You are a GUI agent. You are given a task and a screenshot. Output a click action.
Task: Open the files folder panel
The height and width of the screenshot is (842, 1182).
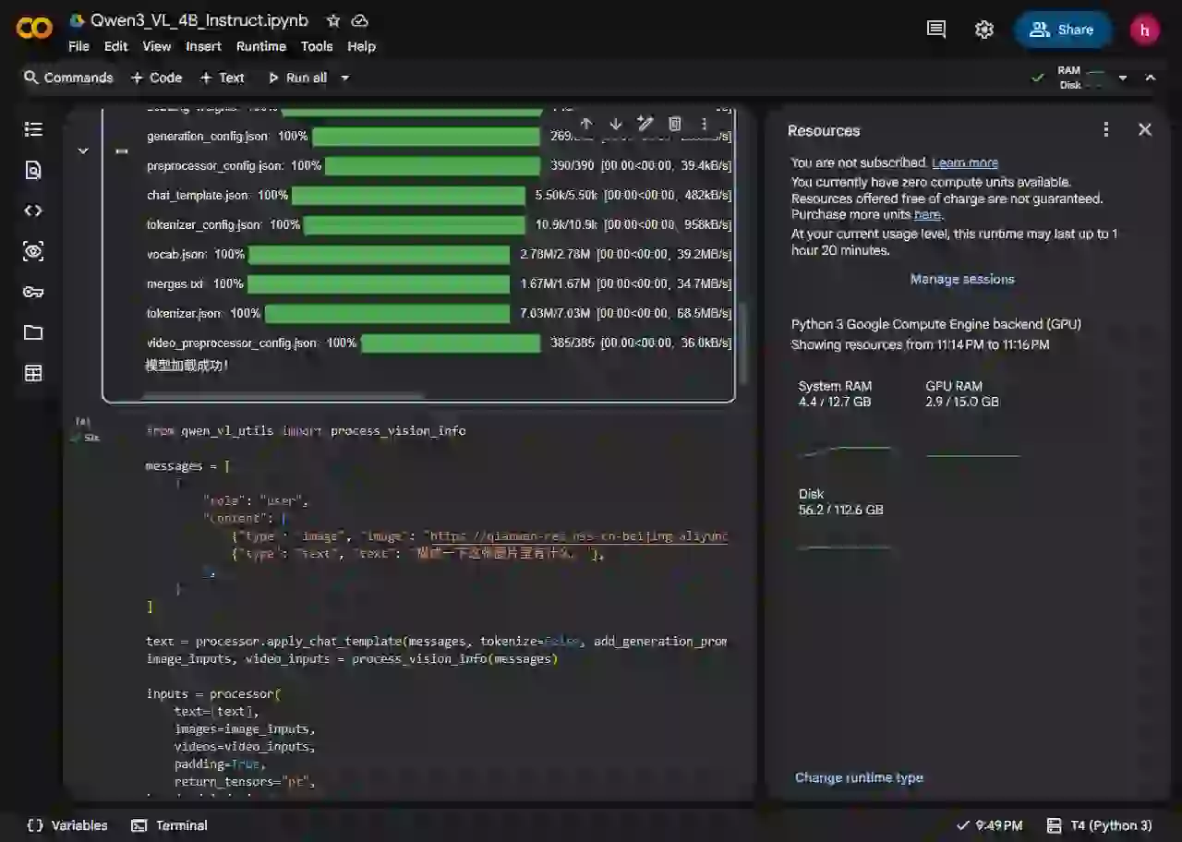[33, 332]
